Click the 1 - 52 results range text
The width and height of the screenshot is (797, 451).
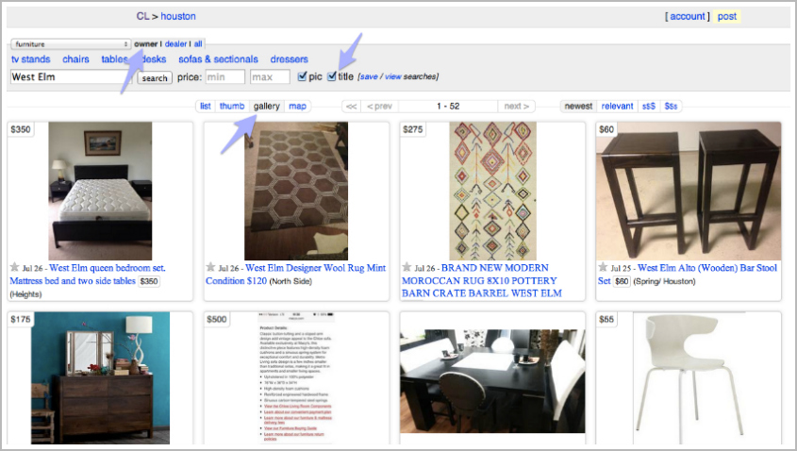[x=448, y=106]
